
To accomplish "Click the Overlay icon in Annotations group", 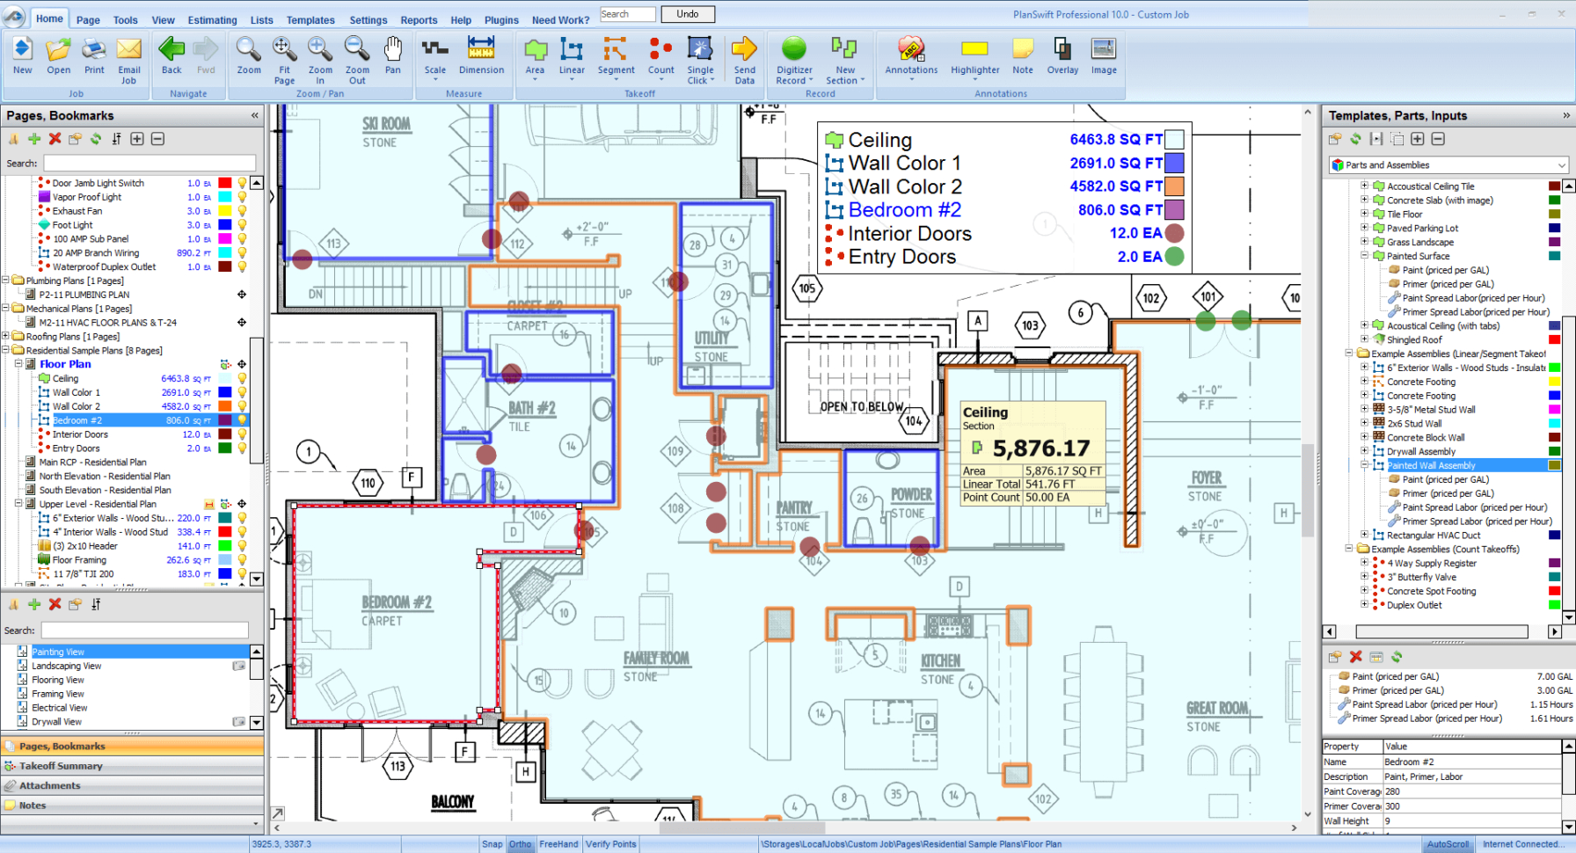I will click(x=1062, y=57).
